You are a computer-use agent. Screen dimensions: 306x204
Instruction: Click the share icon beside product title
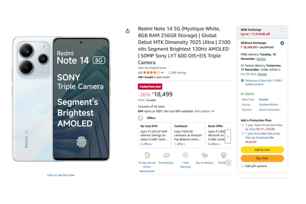coord(128,31)
